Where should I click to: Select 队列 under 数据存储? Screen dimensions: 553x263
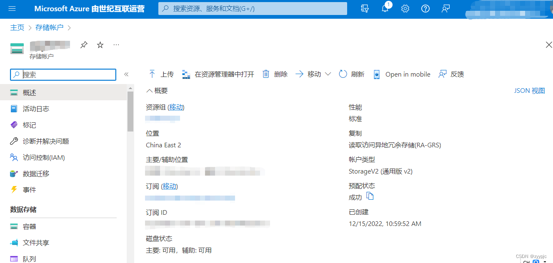tap(63, 258)
